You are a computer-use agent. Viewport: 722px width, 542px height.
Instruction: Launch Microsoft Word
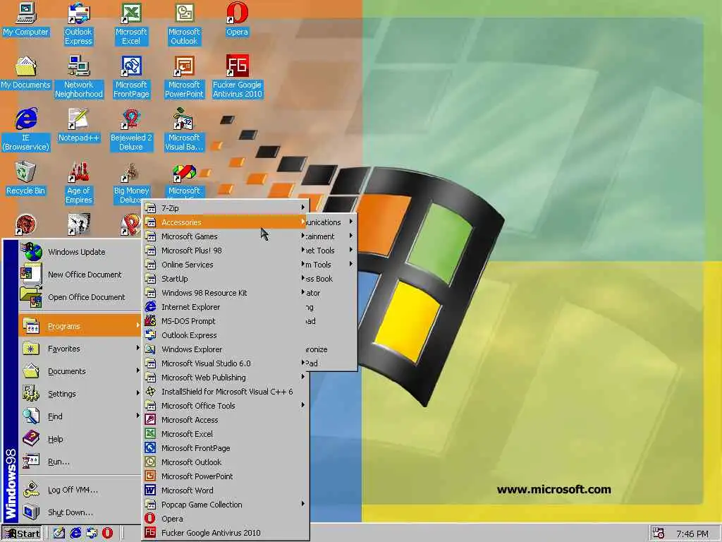[x=226, y=490]
